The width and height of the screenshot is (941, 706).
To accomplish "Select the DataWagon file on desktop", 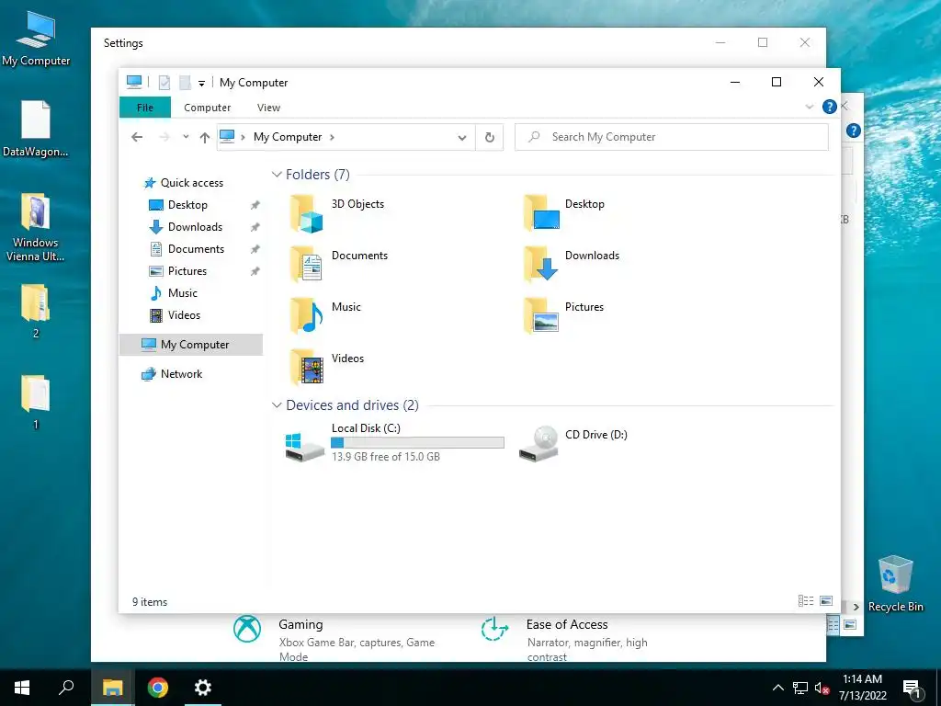I will pyautogui.click(x=36, y=129).
